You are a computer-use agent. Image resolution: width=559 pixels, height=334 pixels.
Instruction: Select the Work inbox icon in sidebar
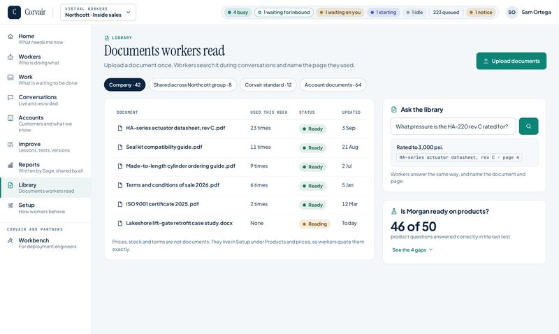pyautogui.click(x=10, y=78)
